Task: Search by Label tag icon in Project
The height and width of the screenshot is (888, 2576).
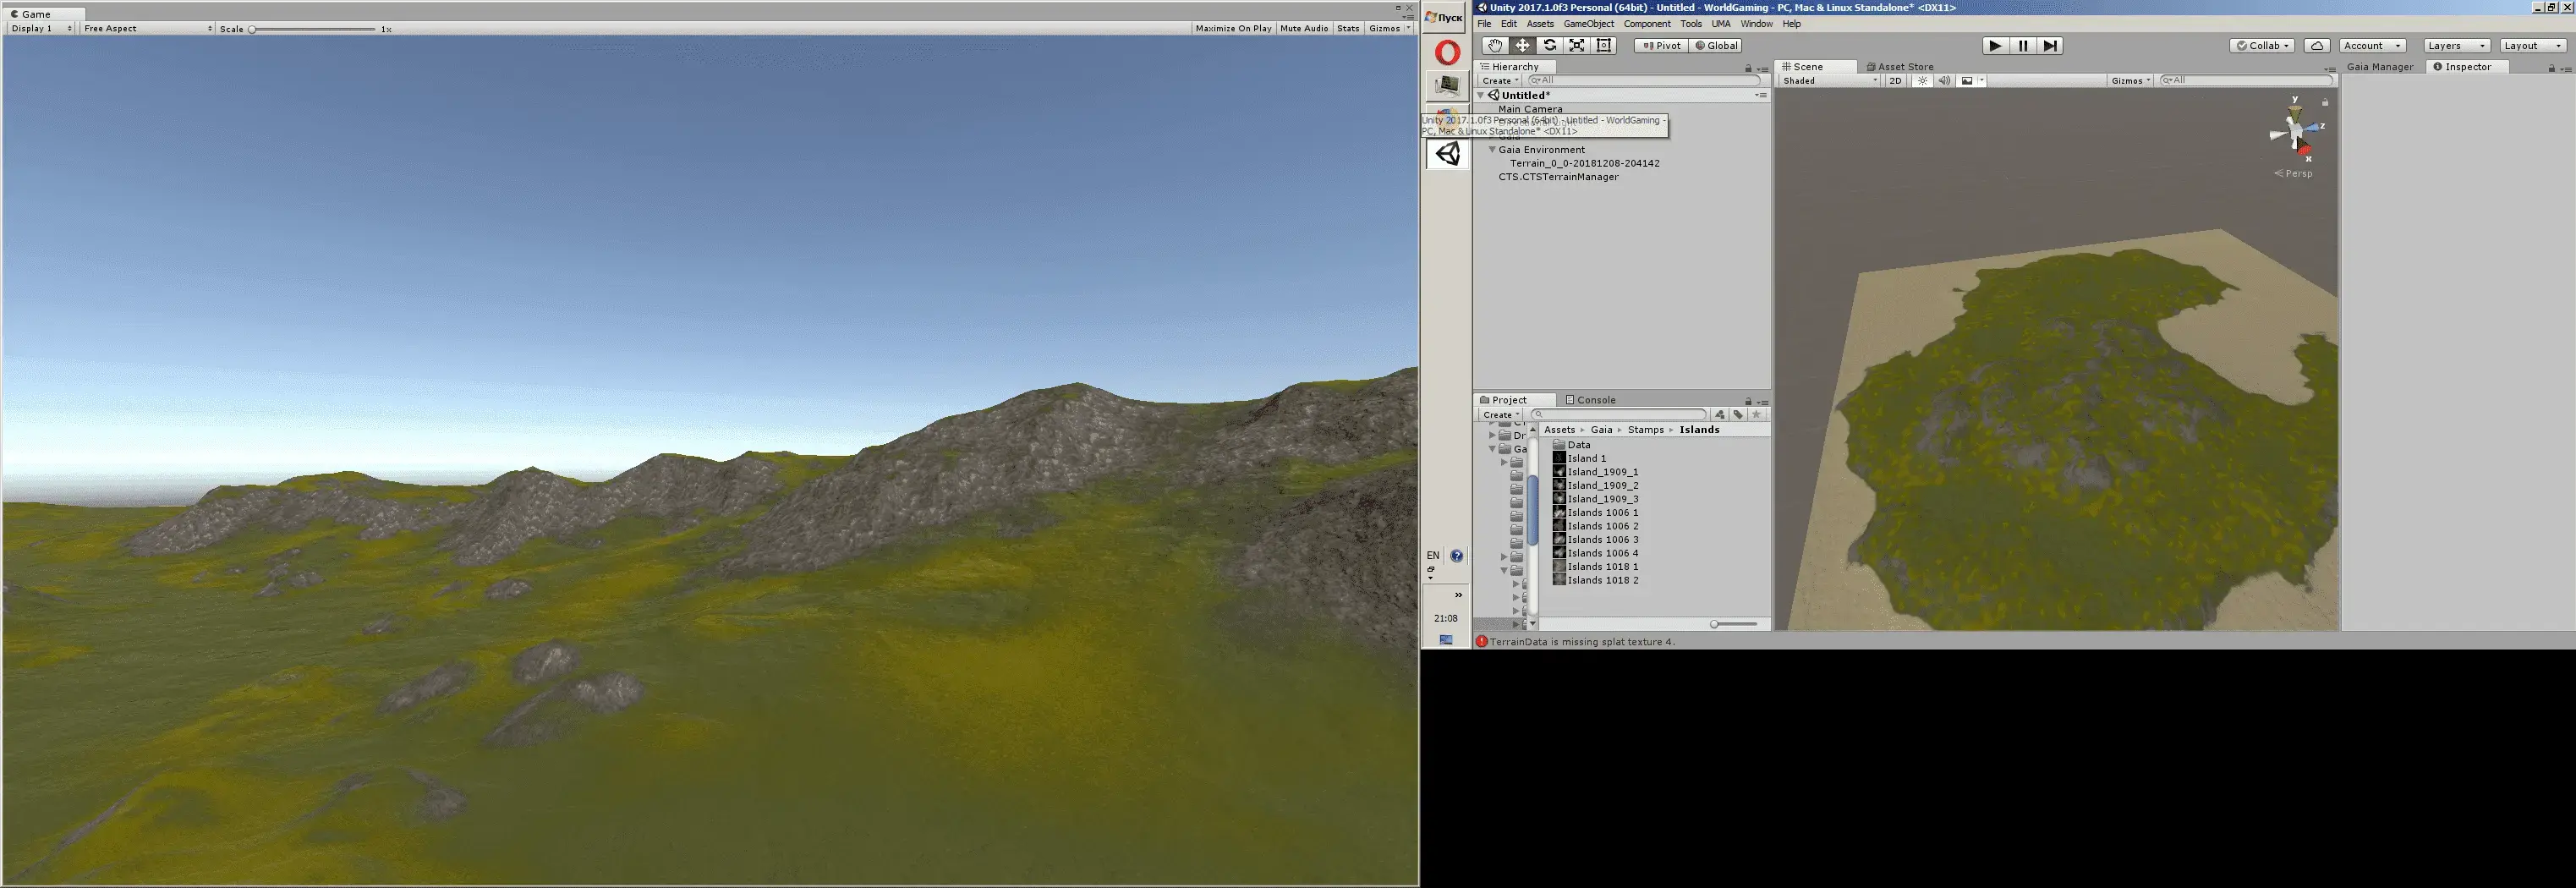Action: pyautogui.click(x=1738, y=415)
